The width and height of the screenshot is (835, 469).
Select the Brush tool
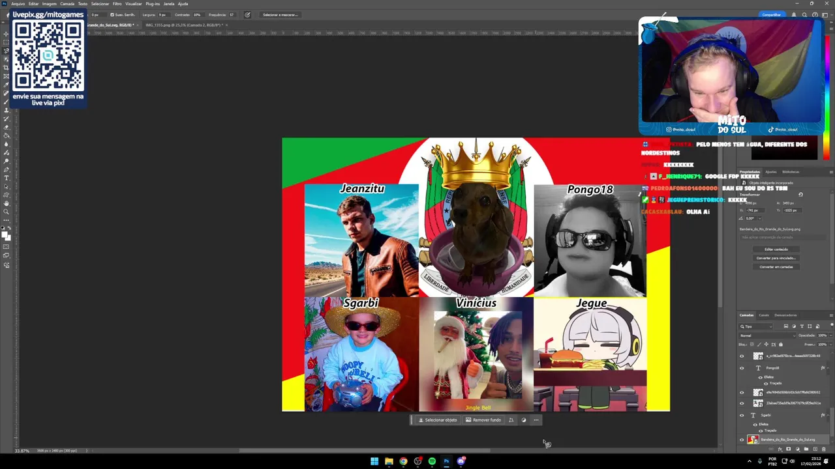click(x=6, y=102)
